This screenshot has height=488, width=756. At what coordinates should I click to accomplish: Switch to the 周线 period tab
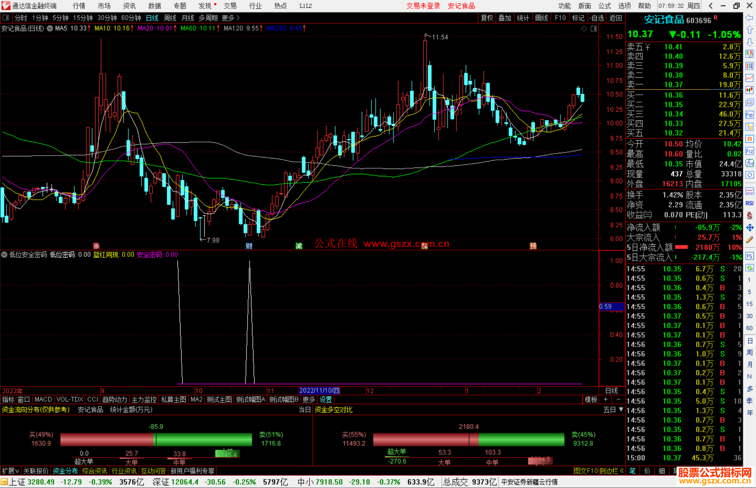tap(170, 18)
